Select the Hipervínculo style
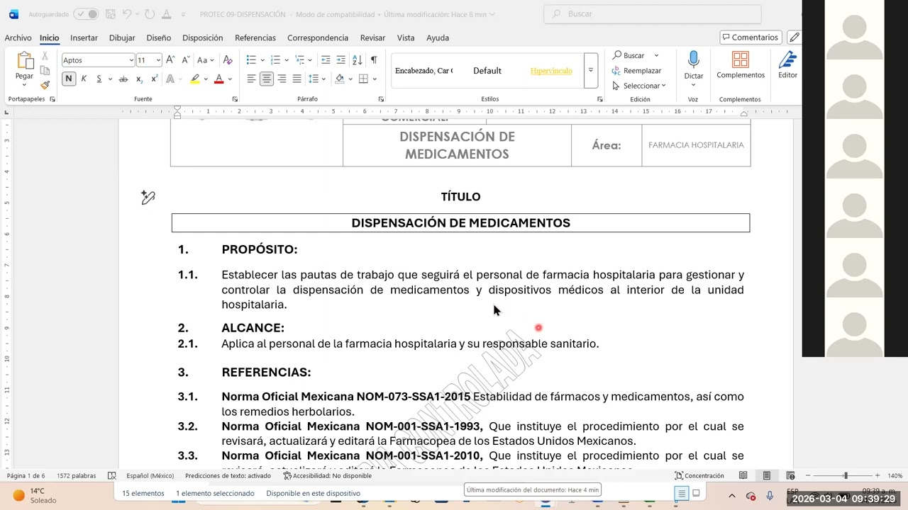The height and width of the screenshot is (510, 908). [x=551, y=71]
